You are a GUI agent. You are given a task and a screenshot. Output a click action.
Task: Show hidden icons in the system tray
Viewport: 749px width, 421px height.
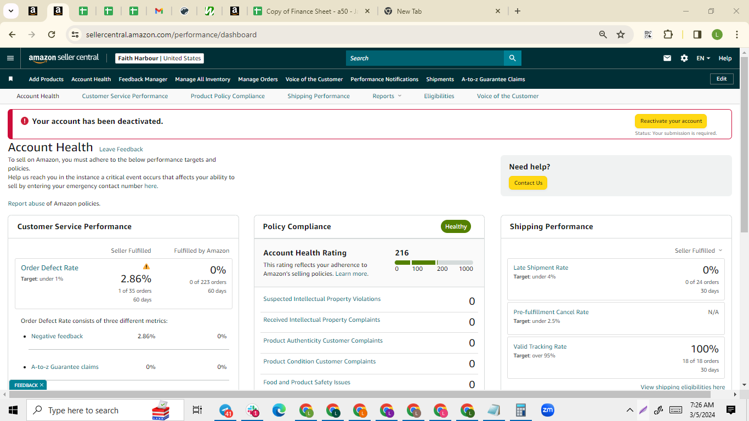coord(630,410)
